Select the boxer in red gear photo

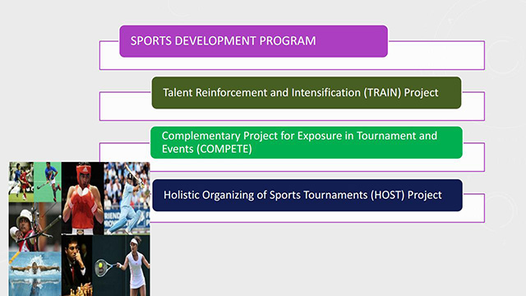point(82,198)
